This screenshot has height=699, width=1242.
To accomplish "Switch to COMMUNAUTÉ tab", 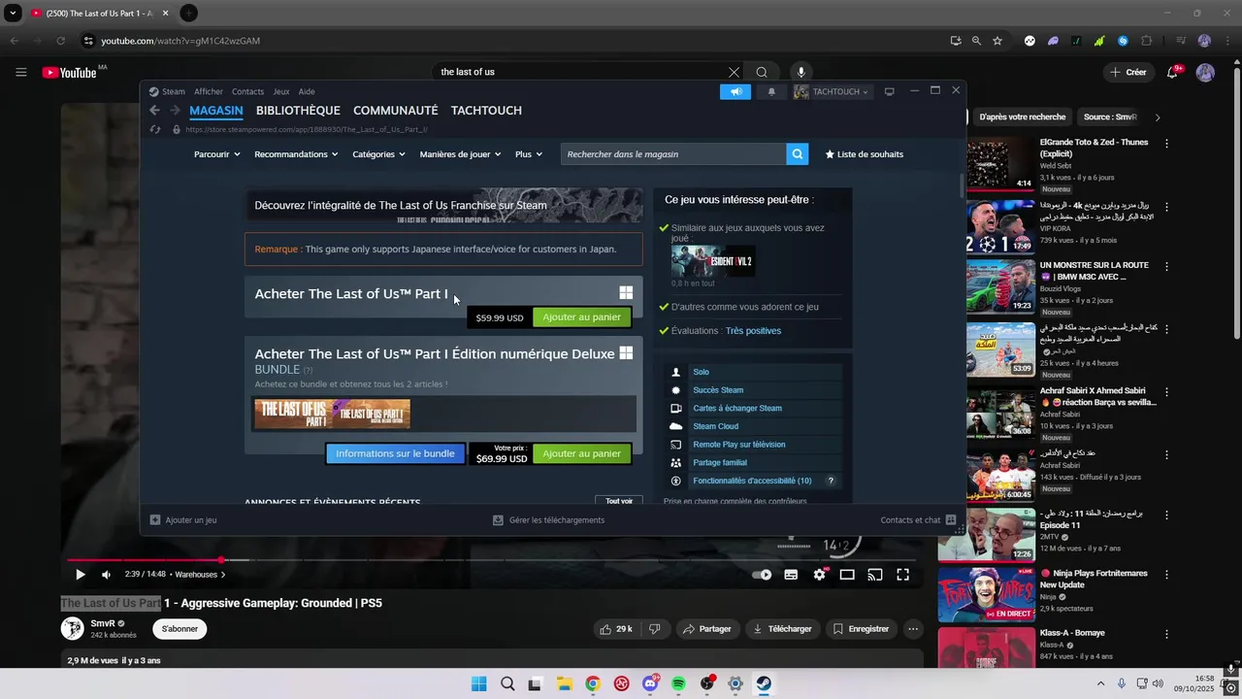I will tap(396, 111).
